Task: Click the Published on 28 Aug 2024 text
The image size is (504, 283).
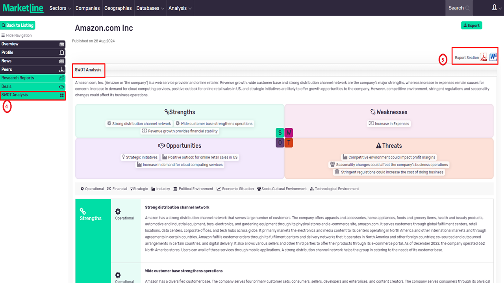Action: 93,41
